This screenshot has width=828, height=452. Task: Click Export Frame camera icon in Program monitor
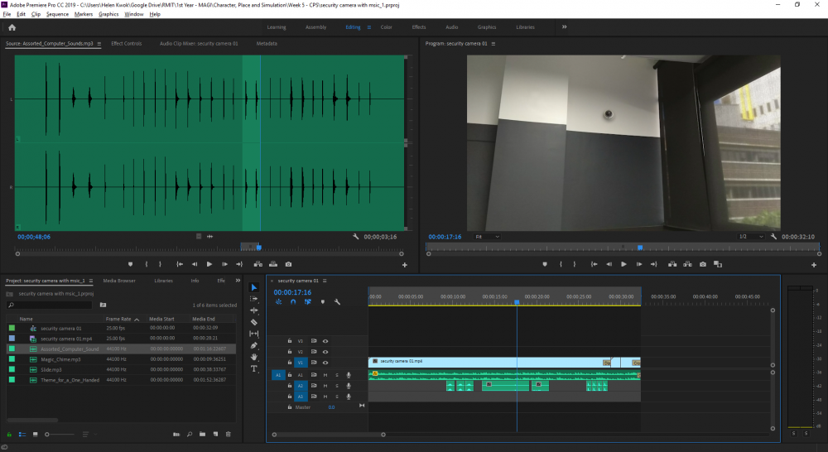tap(702, 264)
